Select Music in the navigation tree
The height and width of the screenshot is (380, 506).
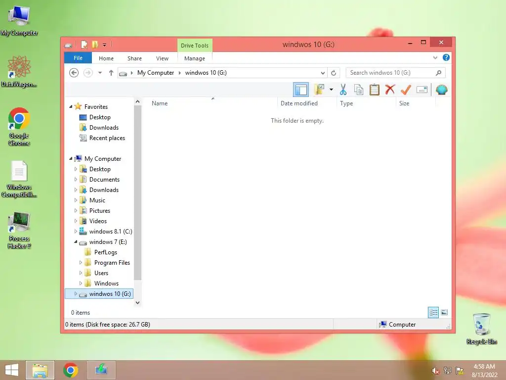[97, 200]
